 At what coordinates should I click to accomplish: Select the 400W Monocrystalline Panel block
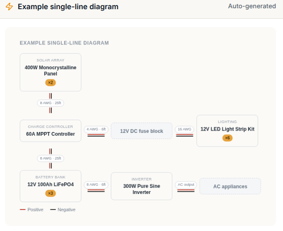click(x=50, y=72)
